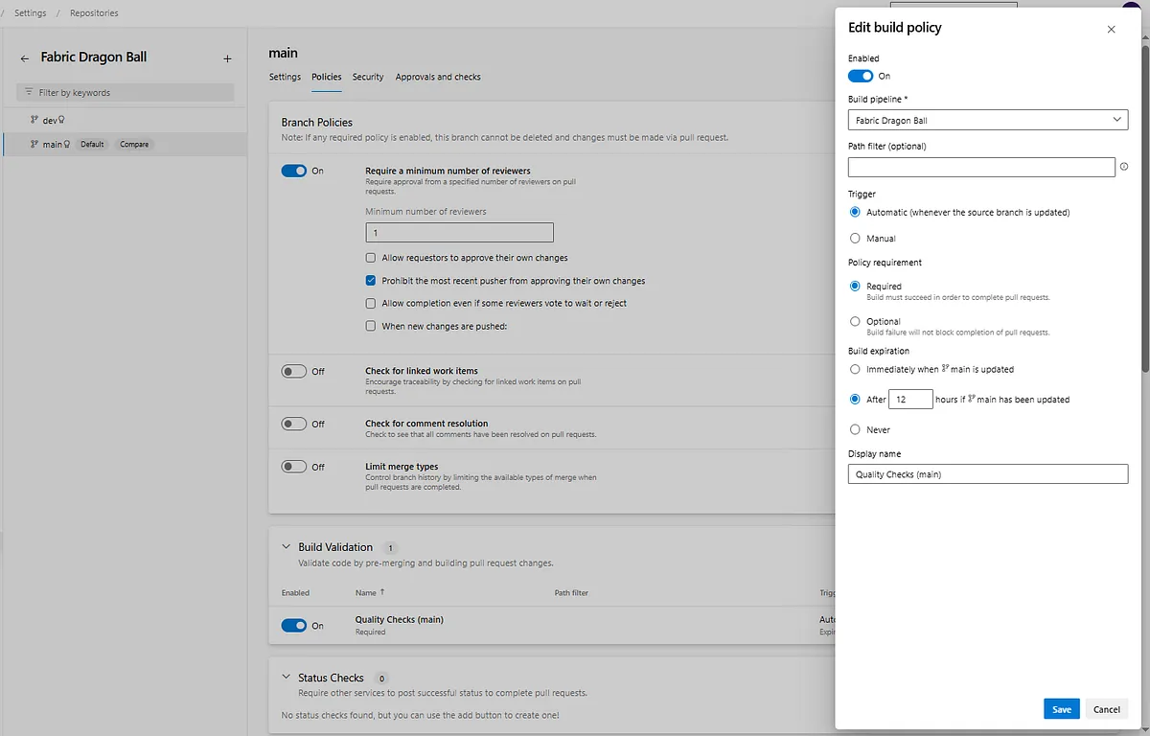Open the Build pipeline dropdown

pyautogui.click(x=988, y=120)
